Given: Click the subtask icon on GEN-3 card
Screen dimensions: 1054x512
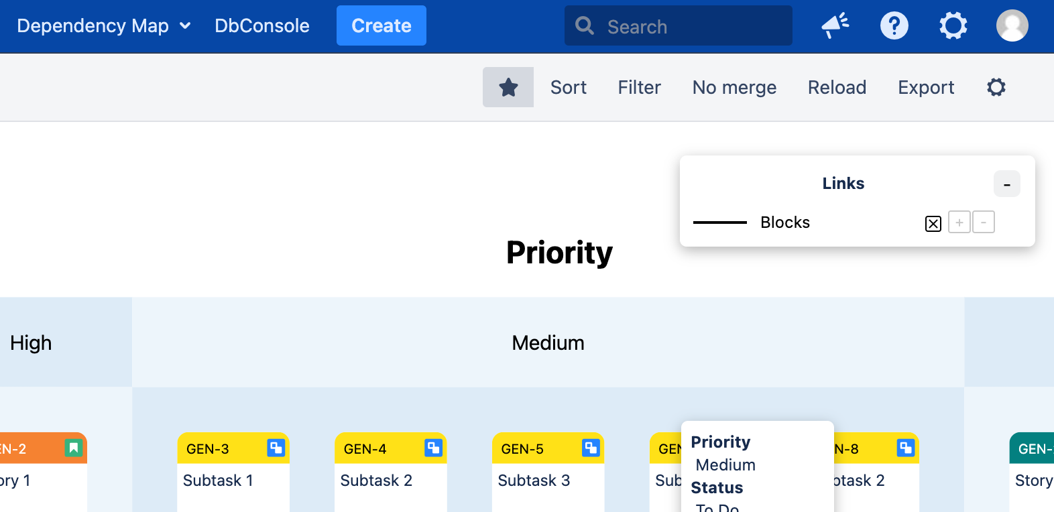Looking at the screenshot, I should pyautogui.click(x=276, y=448).
